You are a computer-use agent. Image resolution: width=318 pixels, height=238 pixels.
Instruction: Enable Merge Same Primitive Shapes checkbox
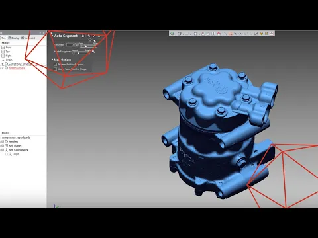click(x=55, y=69)
